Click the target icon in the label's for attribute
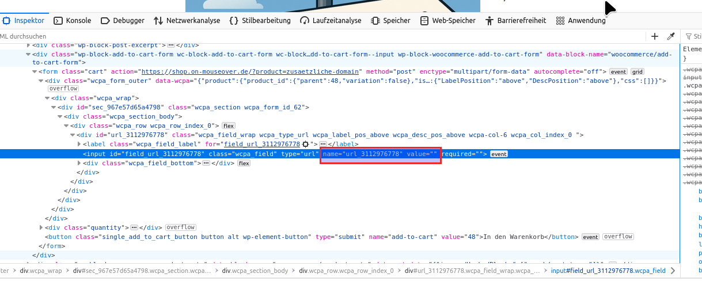The height and width of the screenshot is (281, 702). 314,144
